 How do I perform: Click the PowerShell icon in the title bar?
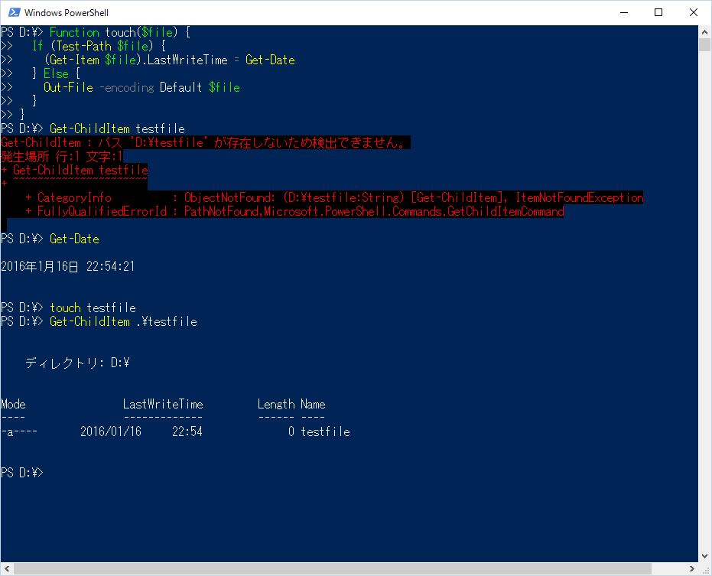tap(11, 12)
